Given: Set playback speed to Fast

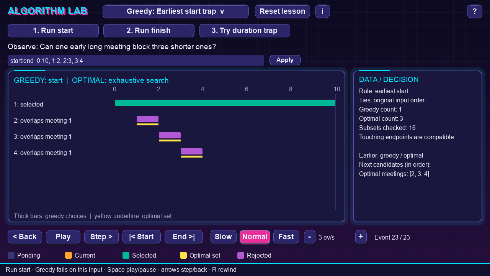Looking at the screenshot, I should [x=286, y=237].
